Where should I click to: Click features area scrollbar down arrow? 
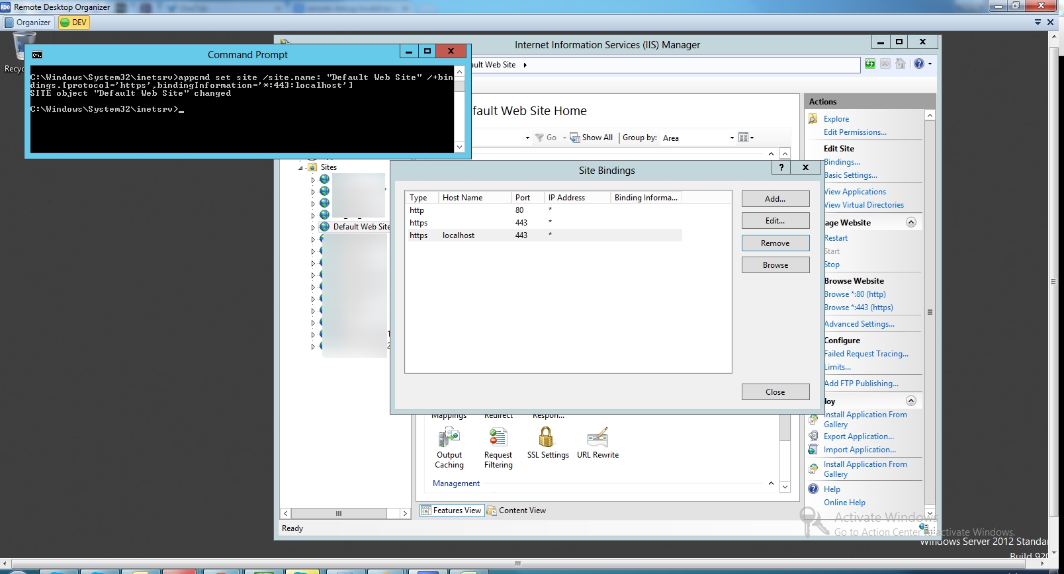click(785, 487)
